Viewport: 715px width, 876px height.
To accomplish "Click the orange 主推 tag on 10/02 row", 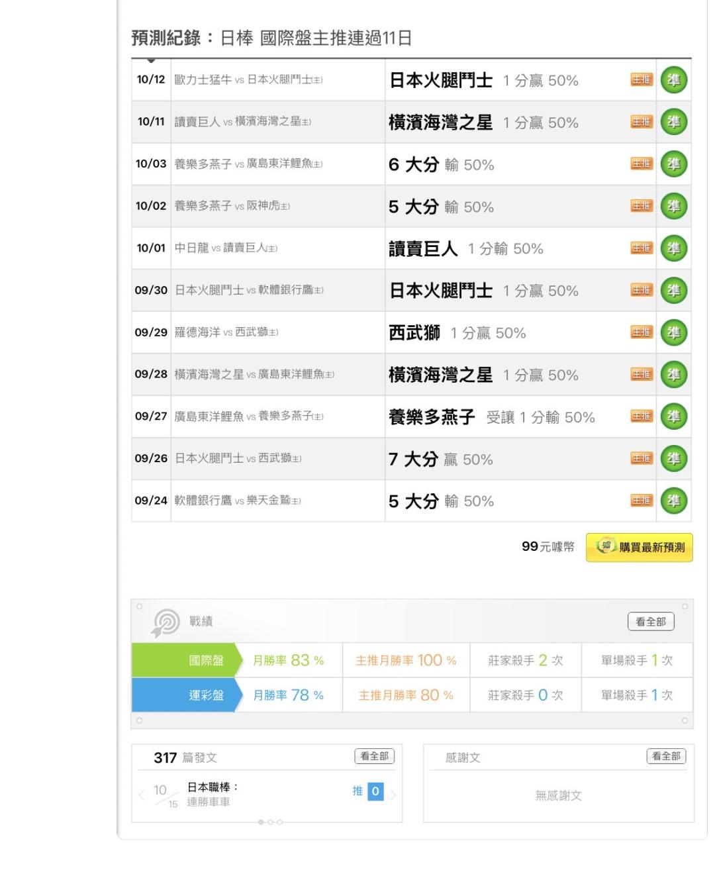I will tap(642, 206).
